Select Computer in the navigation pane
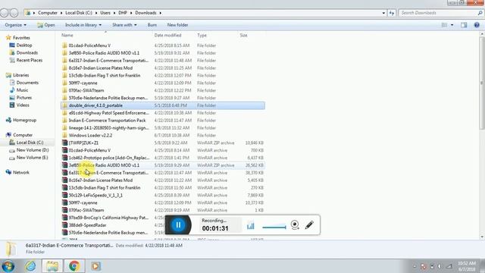 [19, 135]
